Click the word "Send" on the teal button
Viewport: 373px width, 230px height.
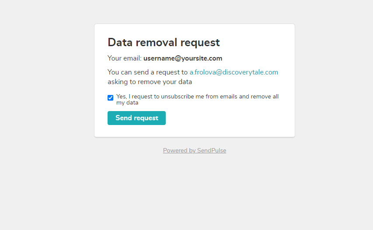pos(123,118)
